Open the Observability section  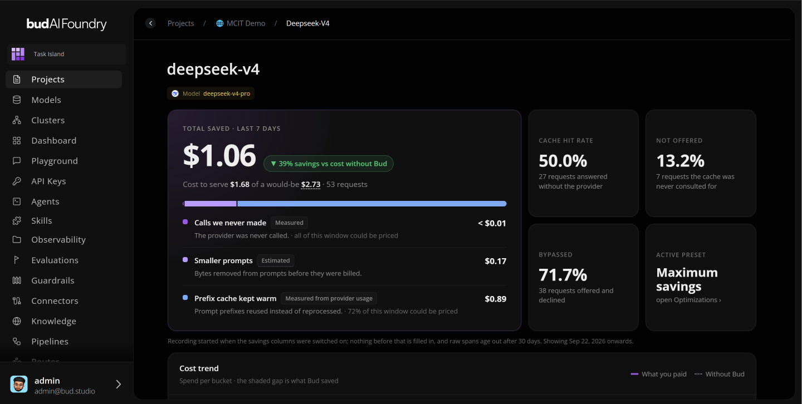(63, 240)
